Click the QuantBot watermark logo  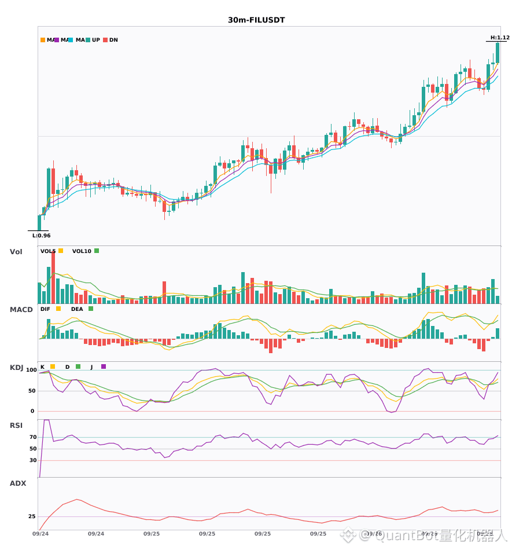pyautogui.click(x=347, y=536)
